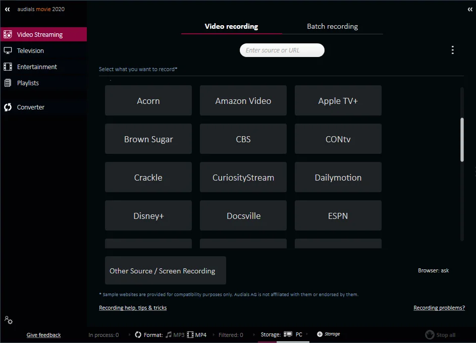Click Give feedback link

43,335
